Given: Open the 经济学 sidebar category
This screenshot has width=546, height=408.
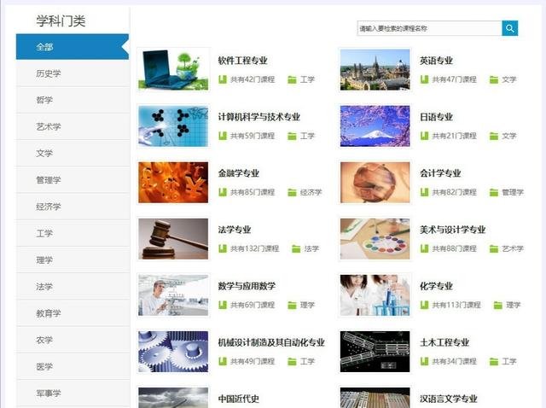Looking at the screenshot, I should click(73, 207).
